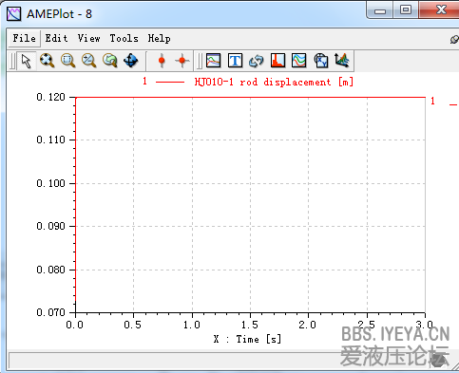Click the HJ010-1 rod displacement legend label
Screen dimensions: 459x373
pos(274,82)
